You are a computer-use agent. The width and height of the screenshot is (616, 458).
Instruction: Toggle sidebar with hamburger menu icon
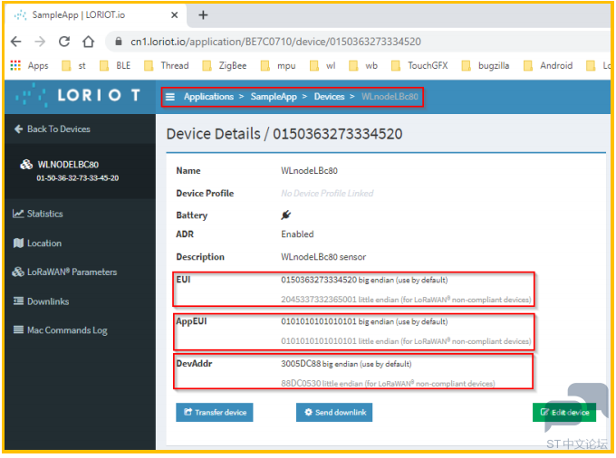pyautogui.click(x=170, y=97)
